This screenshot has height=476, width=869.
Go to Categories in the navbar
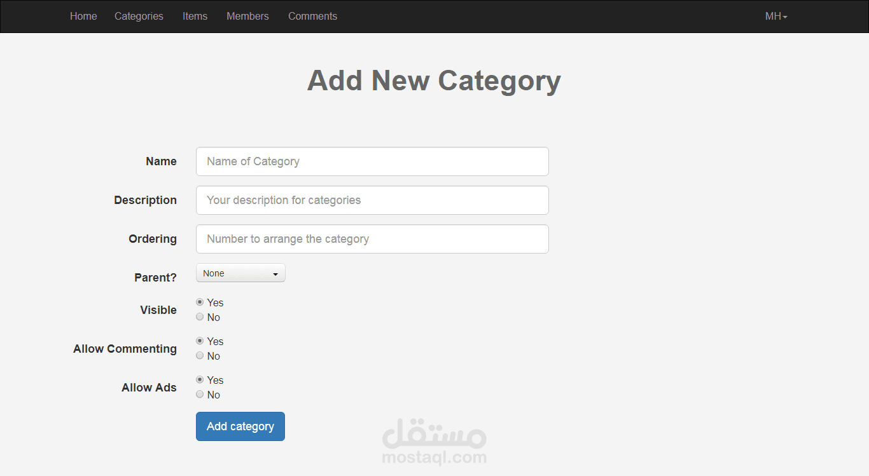tap(139, 17)
